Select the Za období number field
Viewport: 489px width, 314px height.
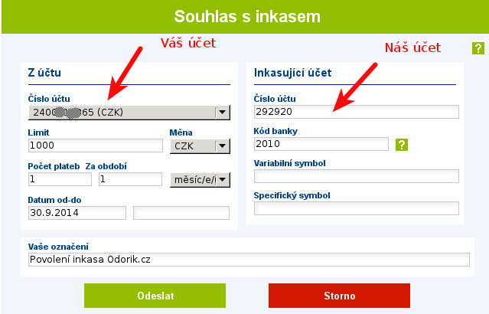coord(130,179)
